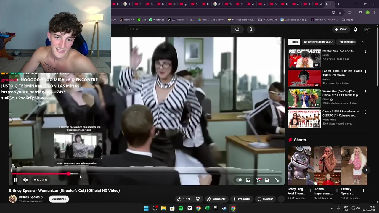
Task: Open options for Citas a CIEGAS video
Action: tap(365, 112)
